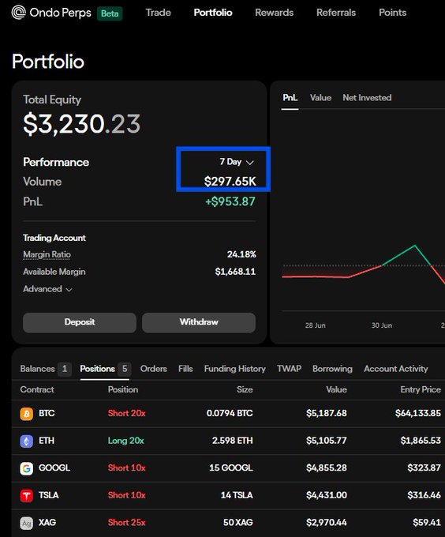This screenshot has height=537, width=445.
Task: Click the '$5,187.68' BTC value
Action: click(327, 413)
